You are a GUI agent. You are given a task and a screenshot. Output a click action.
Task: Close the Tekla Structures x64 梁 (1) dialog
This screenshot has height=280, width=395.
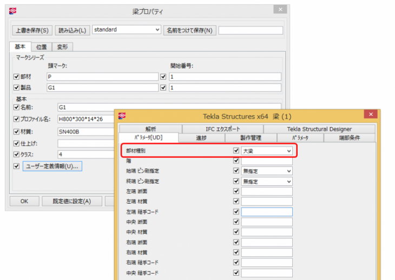(x=371, y=114)
